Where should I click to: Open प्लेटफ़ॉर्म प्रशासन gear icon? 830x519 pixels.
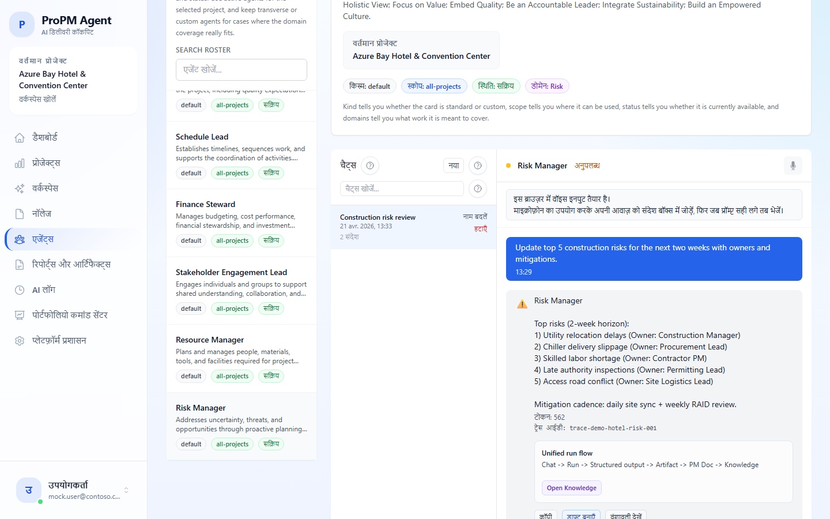point(20,341)
